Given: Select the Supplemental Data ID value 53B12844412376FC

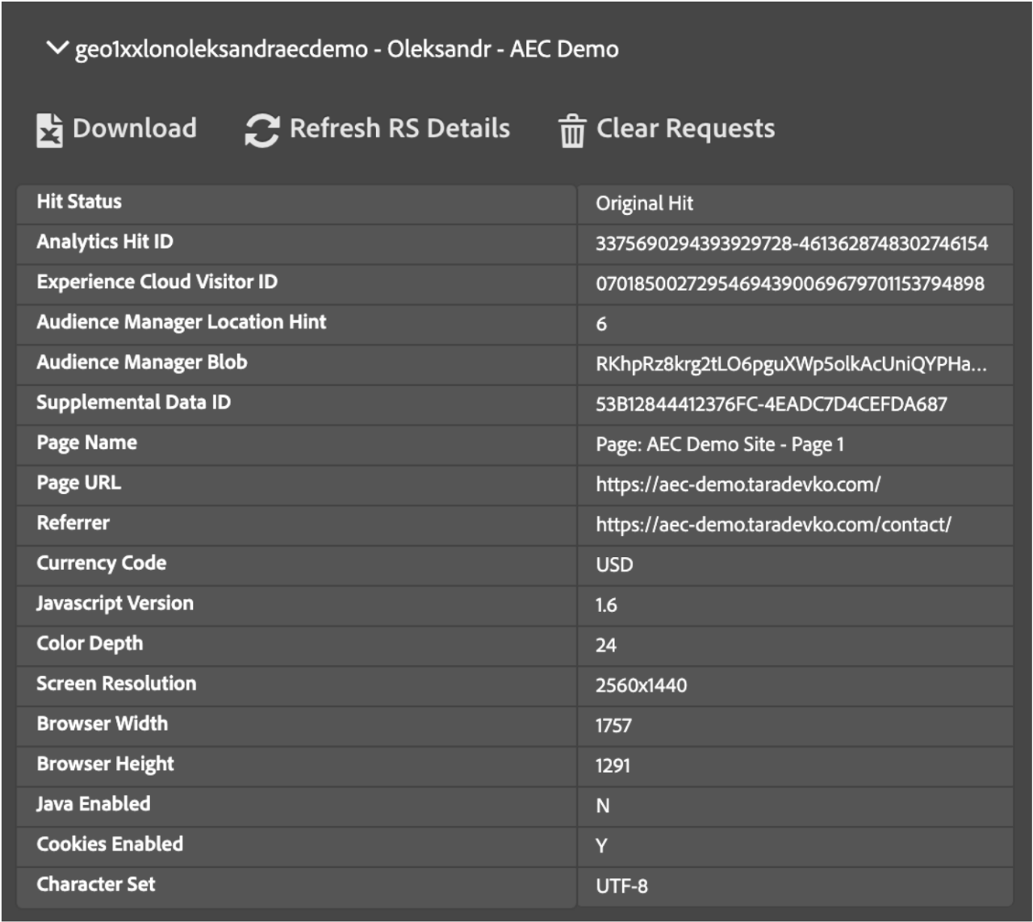Looking at the screenshot, I should (x=772, y=404).
